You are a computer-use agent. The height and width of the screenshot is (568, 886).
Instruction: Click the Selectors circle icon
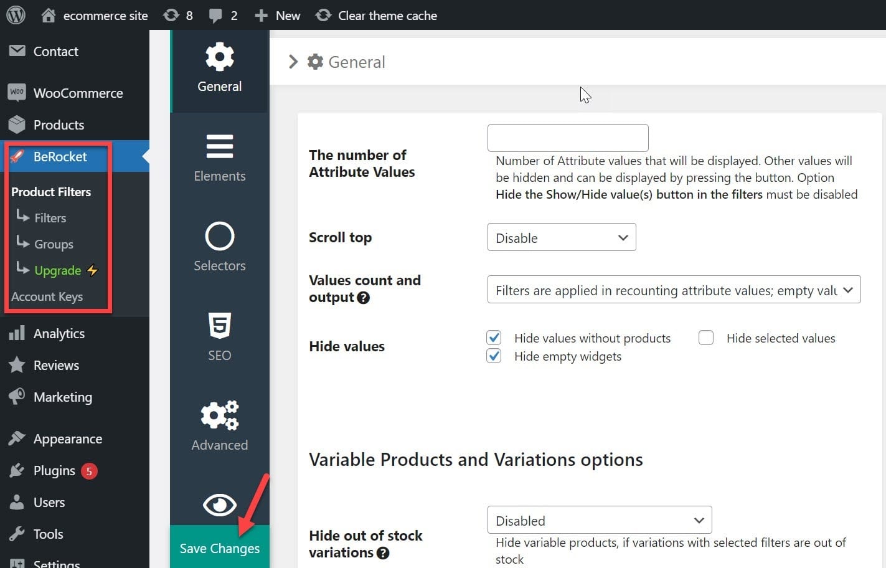point(220,237)
